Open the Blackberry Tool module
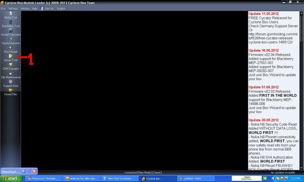This screenshot has height=182, width=304. [11, 24]
